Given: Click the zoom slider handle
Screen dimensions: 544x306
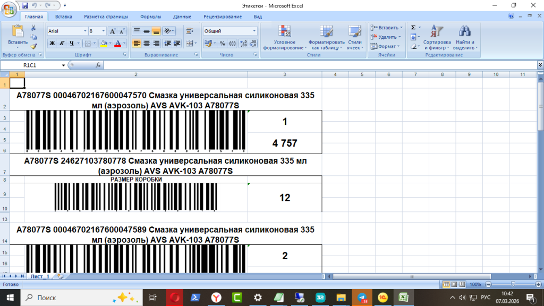Looking at the screenshot, I should pos(513,285).
